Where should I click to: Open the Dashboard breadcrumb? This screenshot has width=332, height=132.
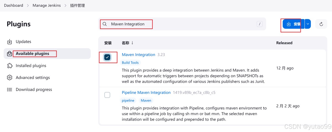pyautogui.click(x=14, y=6)
